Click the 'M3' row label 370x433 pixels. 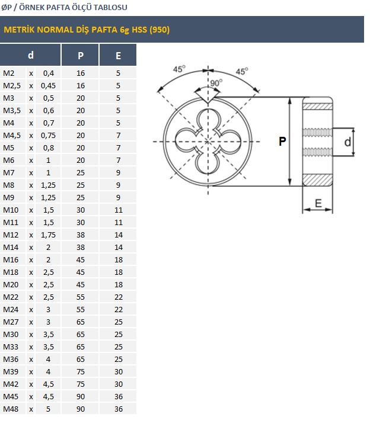pyautogui.click(x=8, y=98)
